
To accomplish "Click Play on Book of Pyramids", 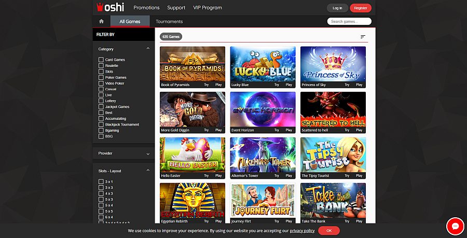I will point(218,85).
